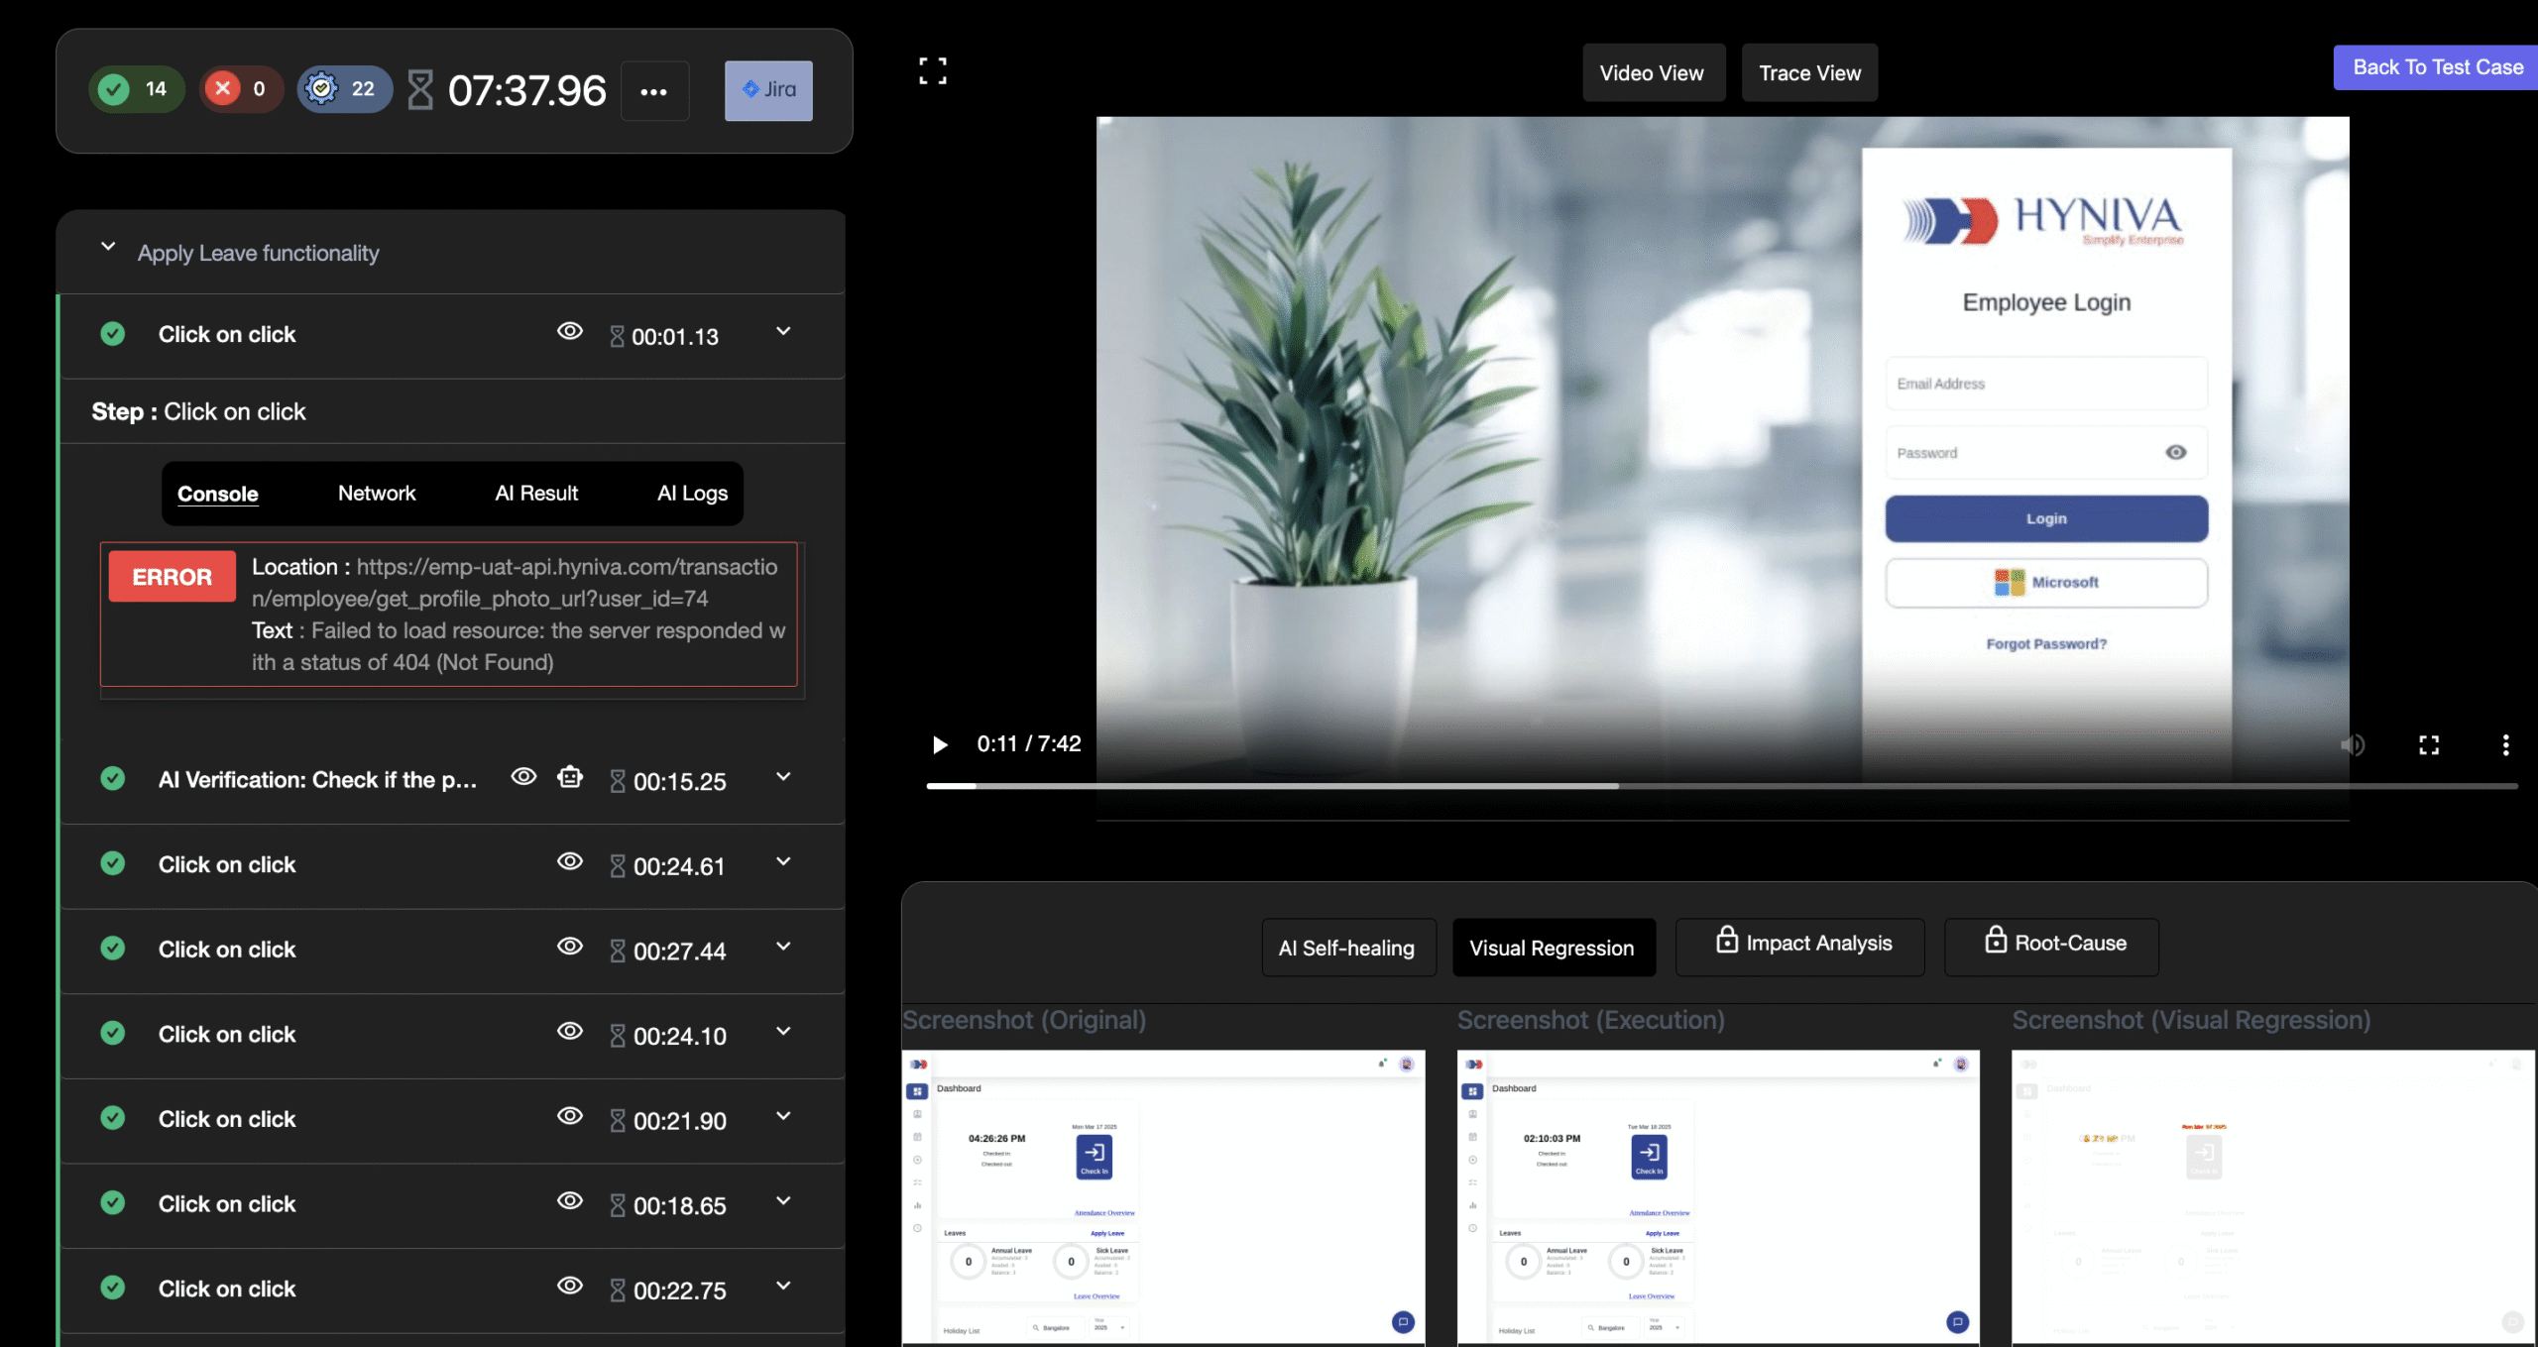Open the AI Logs tab
The height and width of the screenshot is (1347, 2538).
692,494
